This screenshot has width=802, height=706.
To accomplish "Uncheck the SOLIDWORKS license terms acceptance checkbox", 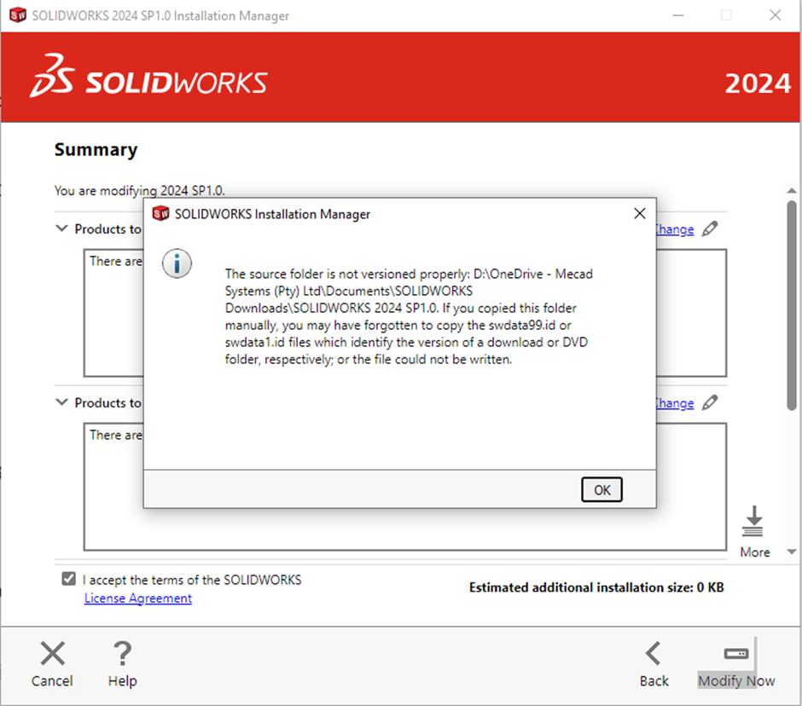I will [x=68, y=578].
